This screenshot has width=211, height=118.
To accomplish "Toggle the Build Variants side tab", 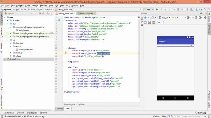I will [1, 102].
